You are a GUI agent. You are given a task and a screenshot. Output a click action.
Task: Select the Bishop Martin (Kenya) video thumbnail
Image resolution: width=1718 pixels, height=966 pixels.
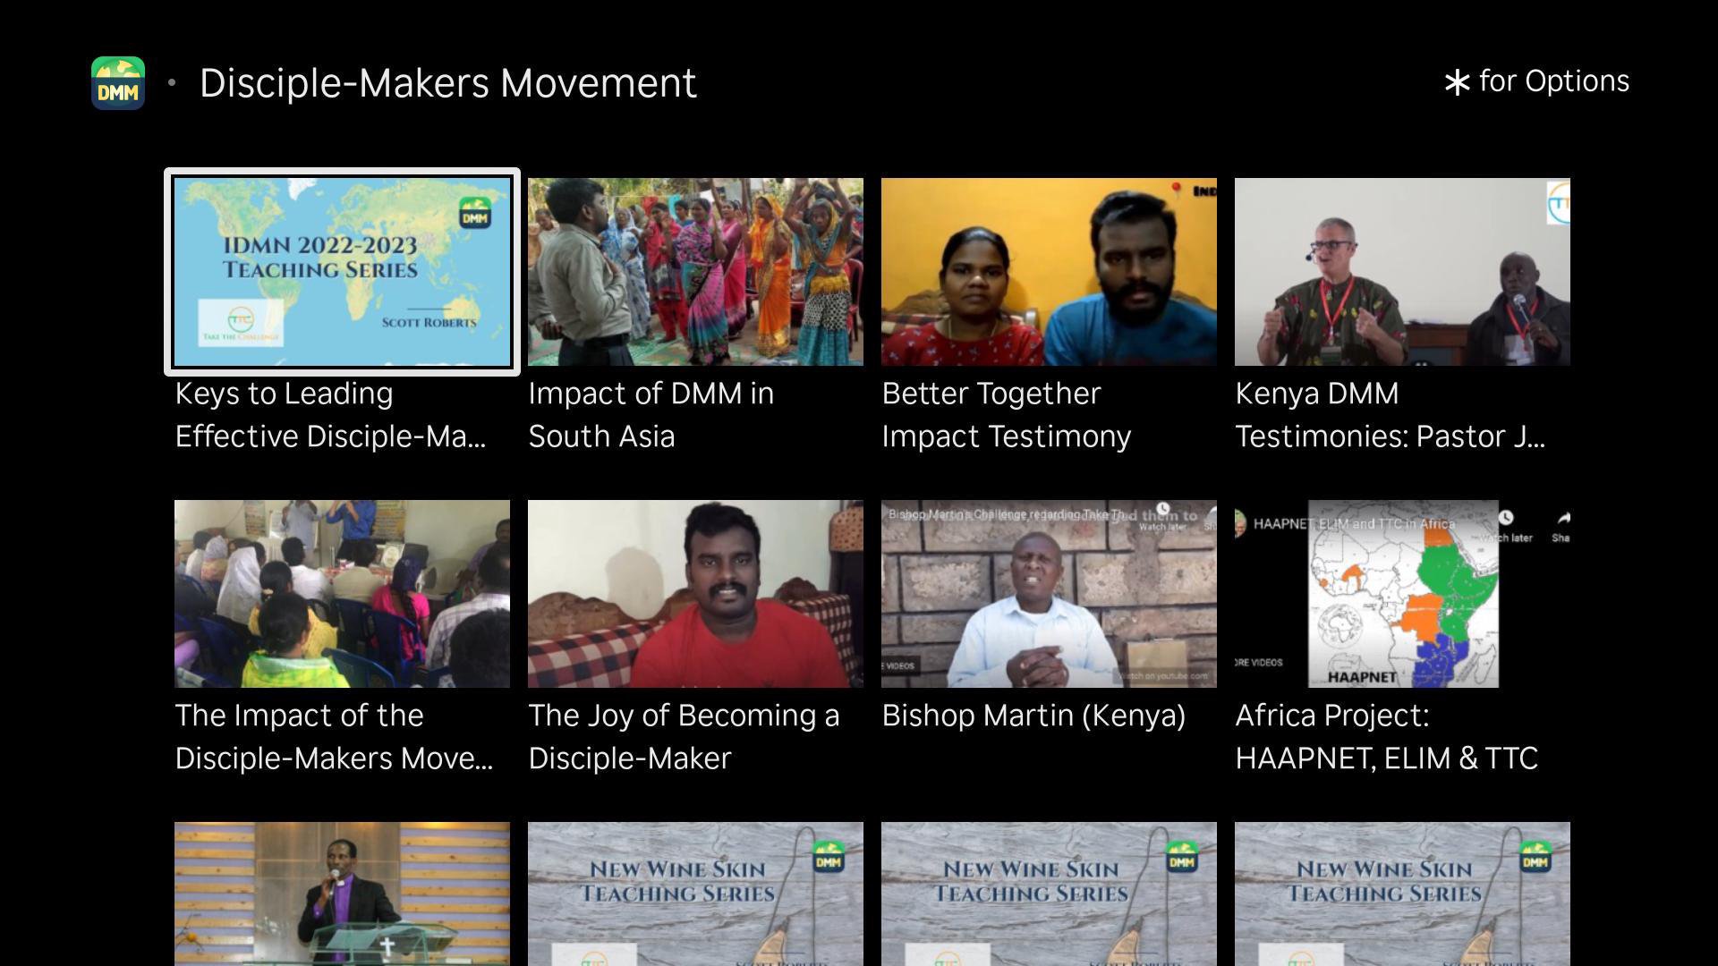tap(1049, 594)
